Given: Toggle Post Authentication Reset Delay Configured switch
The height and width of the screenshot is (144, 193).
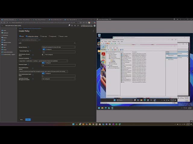Looking at the screenshot, I should click(x=43, y=73).
